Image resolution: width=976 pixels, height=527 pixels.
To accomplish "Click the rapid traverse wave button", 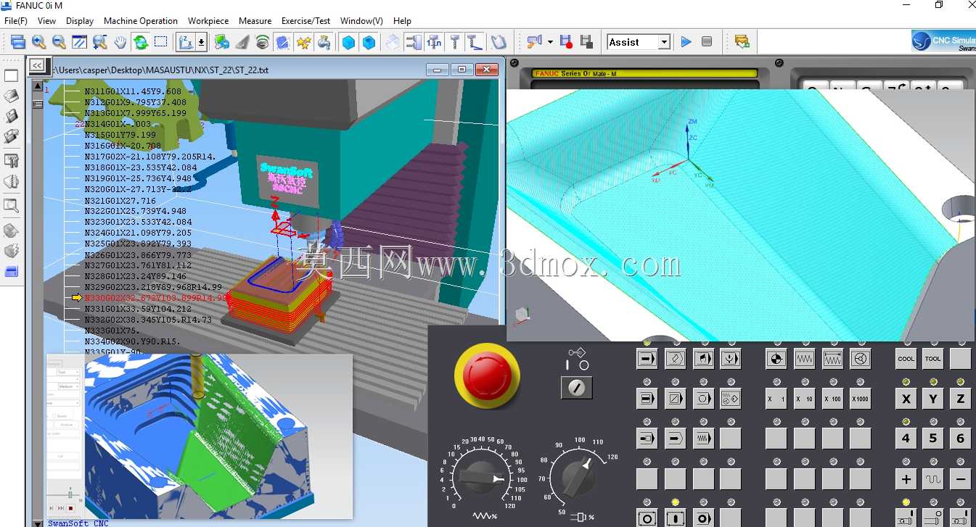I will pyautogui.click(x=933, y=479).
